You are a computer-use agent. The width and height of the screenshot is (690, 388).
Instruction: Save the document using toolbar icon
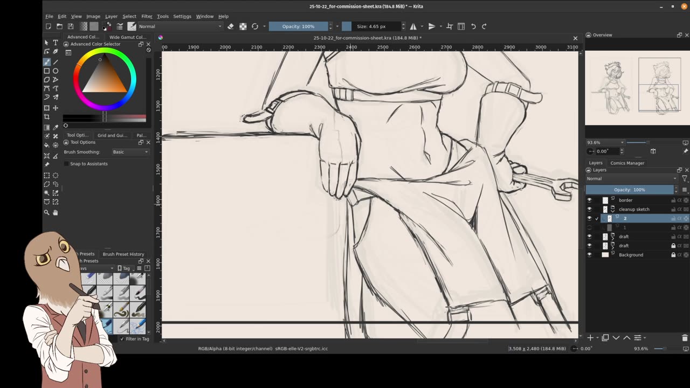pos(70,26)
